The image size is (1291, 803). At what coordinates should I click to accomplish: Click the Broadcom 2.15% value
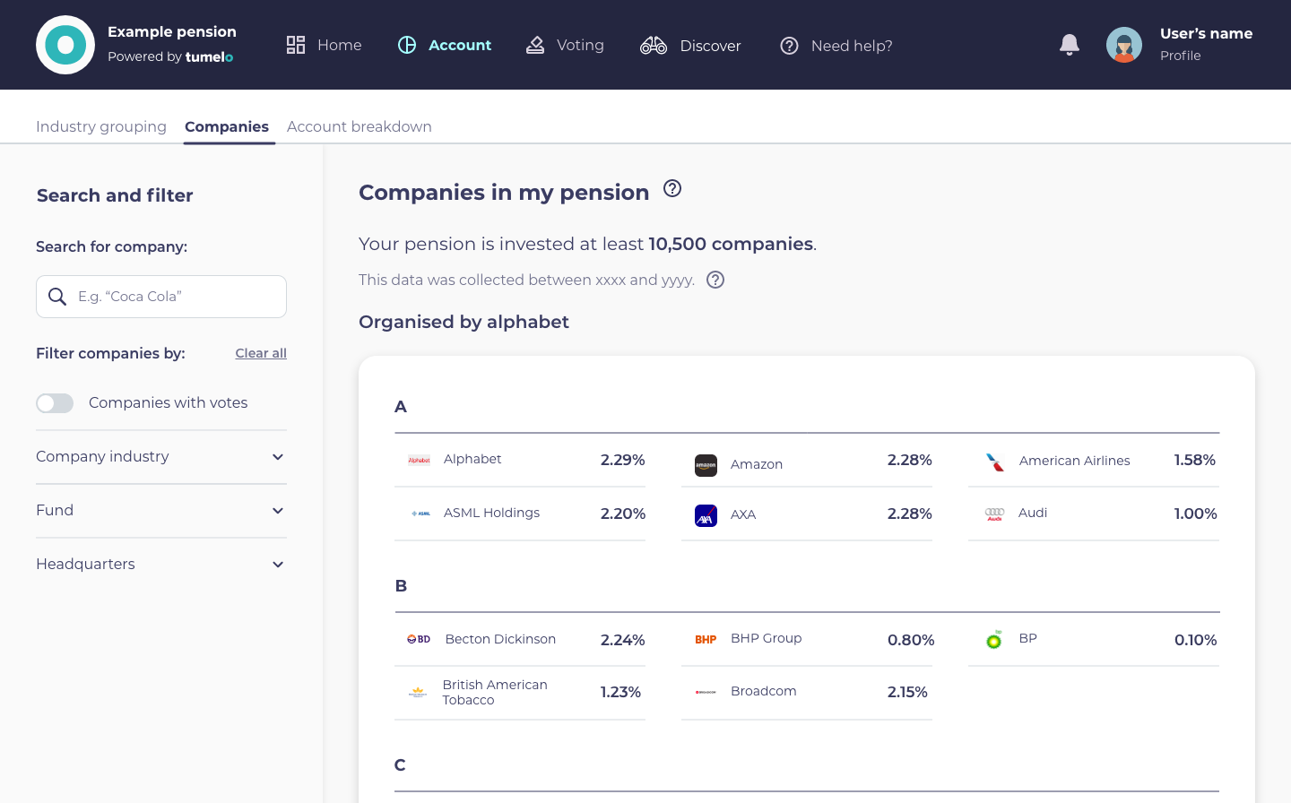[907, 692]
